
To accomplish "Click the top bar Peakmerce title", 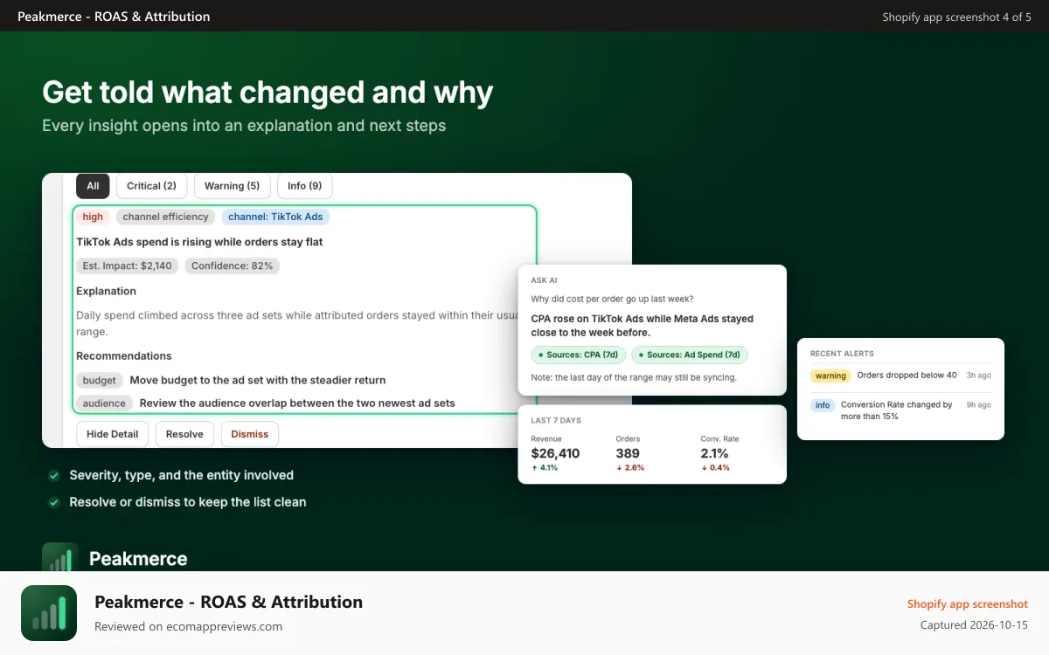I will (114, 16).
